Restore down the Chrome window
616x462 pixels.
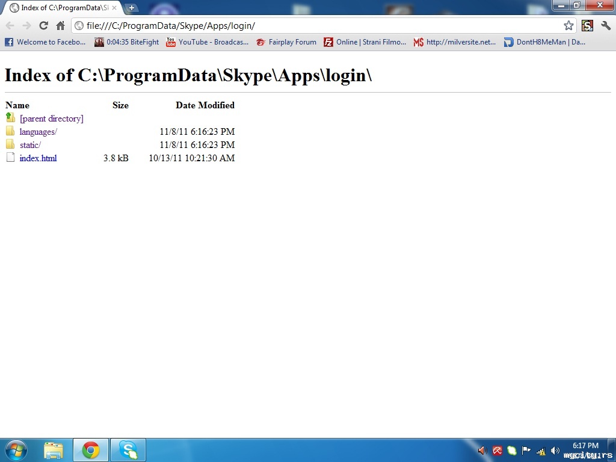click(577, 5)
